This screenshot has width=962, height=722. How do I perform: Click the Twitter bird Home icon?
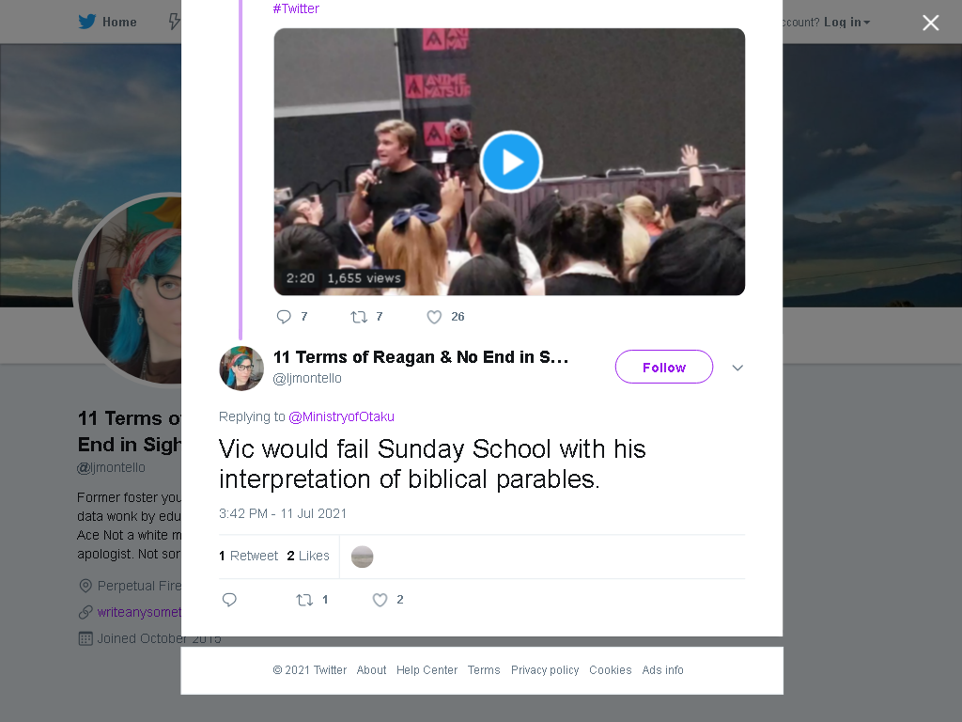(87, 23)
